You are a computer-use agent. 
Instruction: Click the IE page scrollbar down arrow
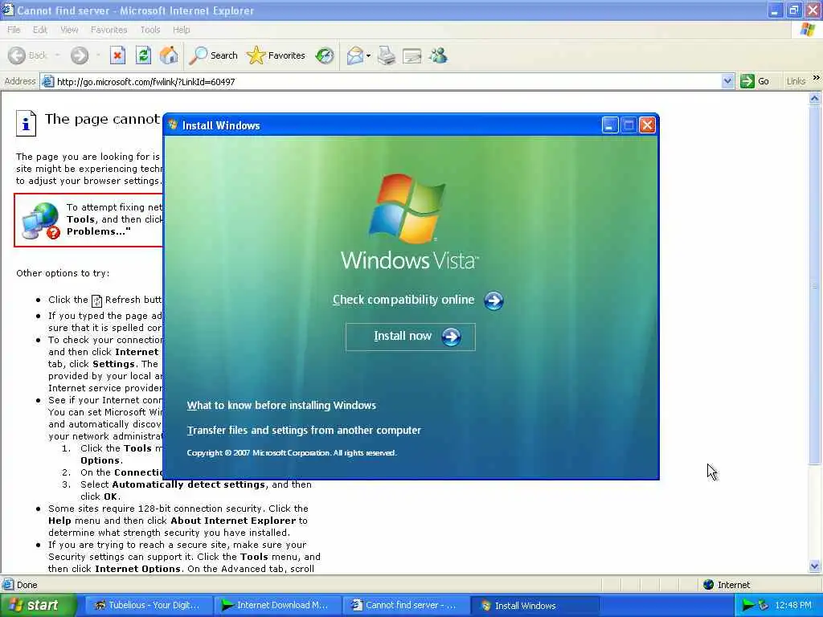click(x=815, y=566)
